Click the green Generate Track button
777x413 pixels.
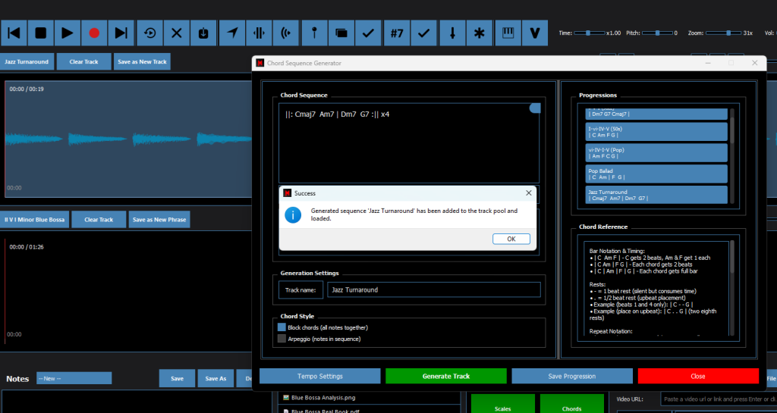coord(445,376)
